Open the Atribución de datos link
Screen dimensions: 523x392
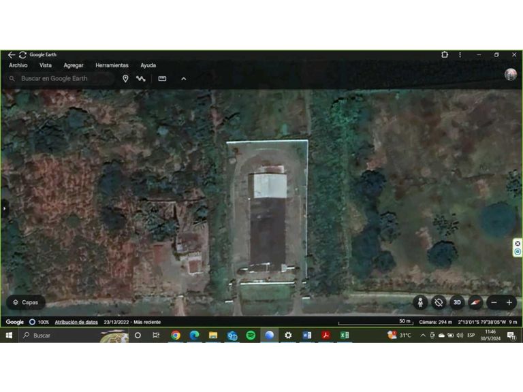pyautogui.click(x=76, y=322)
